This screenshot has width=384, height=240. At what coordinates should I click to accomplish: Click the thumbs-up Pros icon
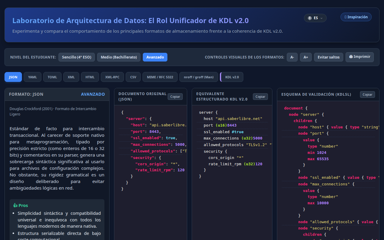15,205
